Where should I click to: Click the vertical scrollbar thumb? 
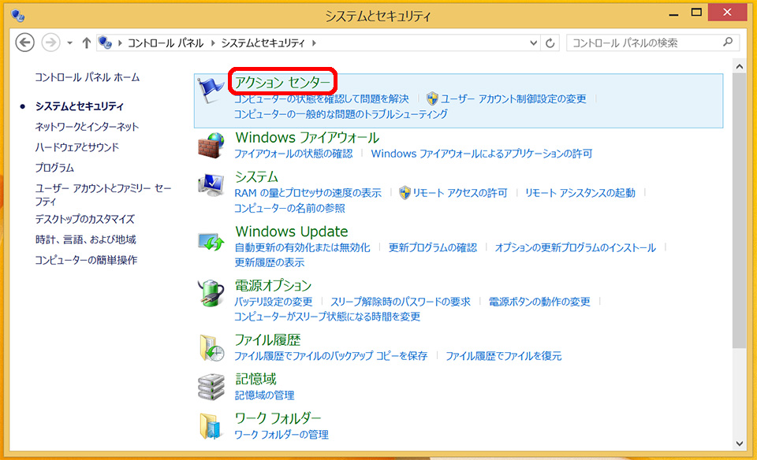pos(739,211)
